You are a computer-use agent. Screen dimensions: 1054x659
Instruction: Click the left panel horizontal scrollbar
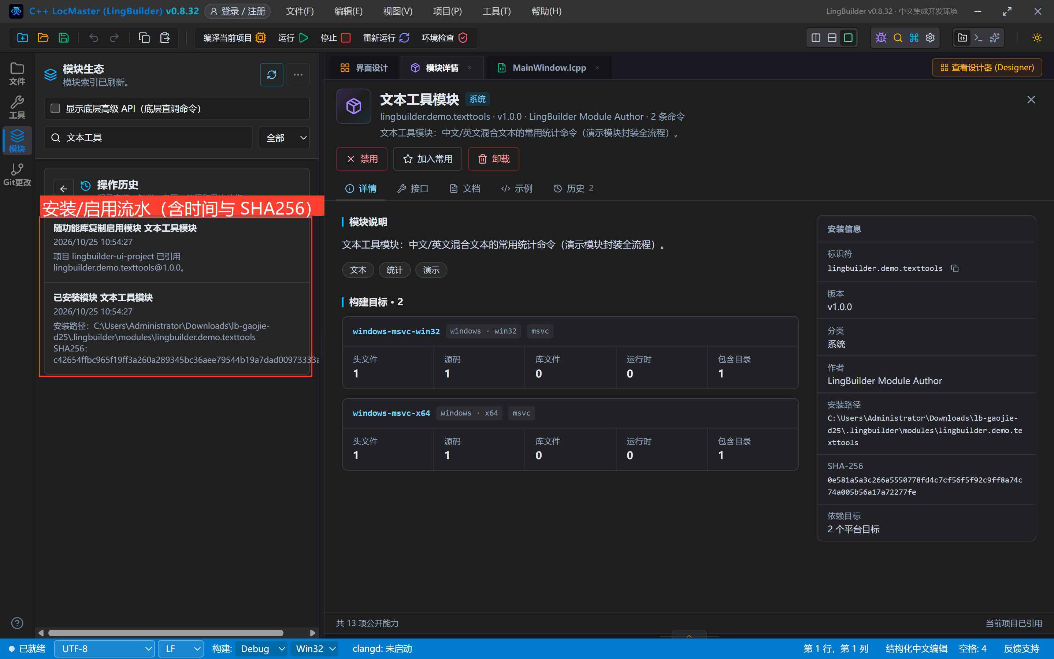[166, 633]
